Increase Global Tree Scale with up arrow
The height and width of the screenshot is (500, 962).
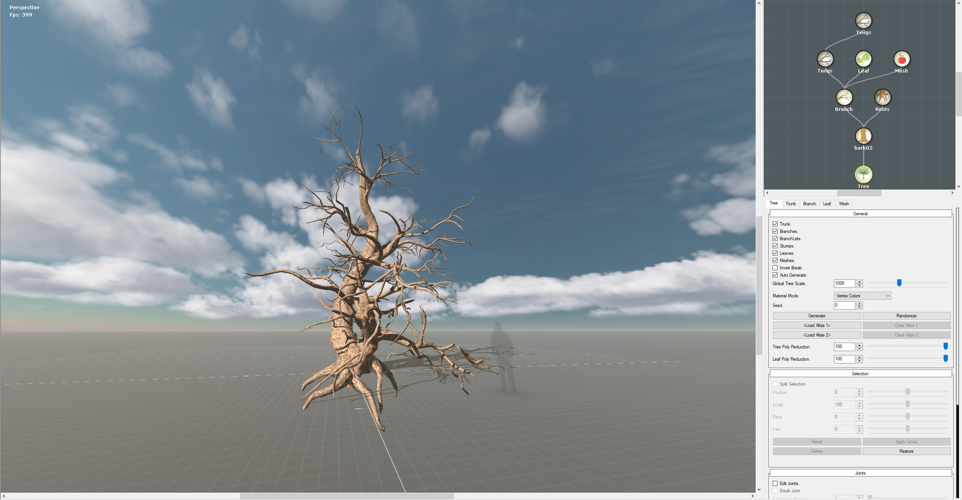860,282
